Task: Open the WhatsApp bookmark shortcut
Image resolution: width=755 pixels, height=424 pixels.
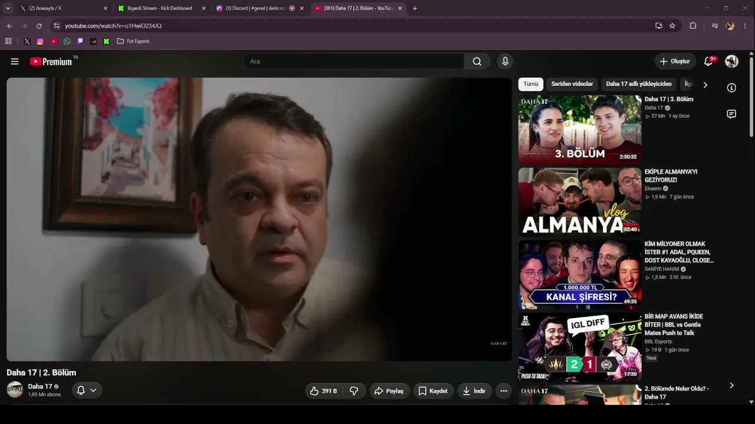Action: [67, 41]
